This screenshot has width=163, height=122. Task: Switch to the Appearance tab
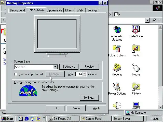click(55, 10)
